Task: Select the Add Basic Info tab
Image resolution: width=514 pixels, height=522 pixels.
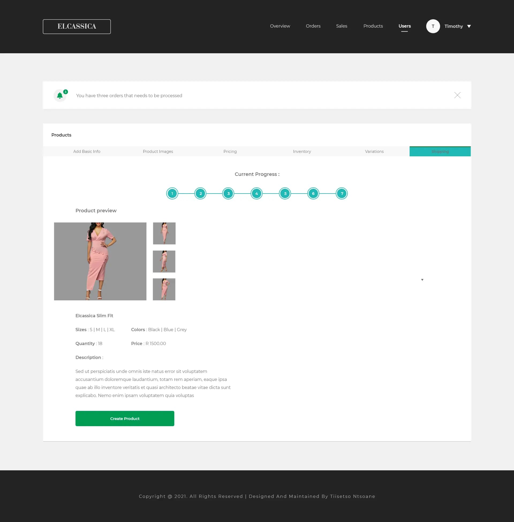Action: [87, 151]
